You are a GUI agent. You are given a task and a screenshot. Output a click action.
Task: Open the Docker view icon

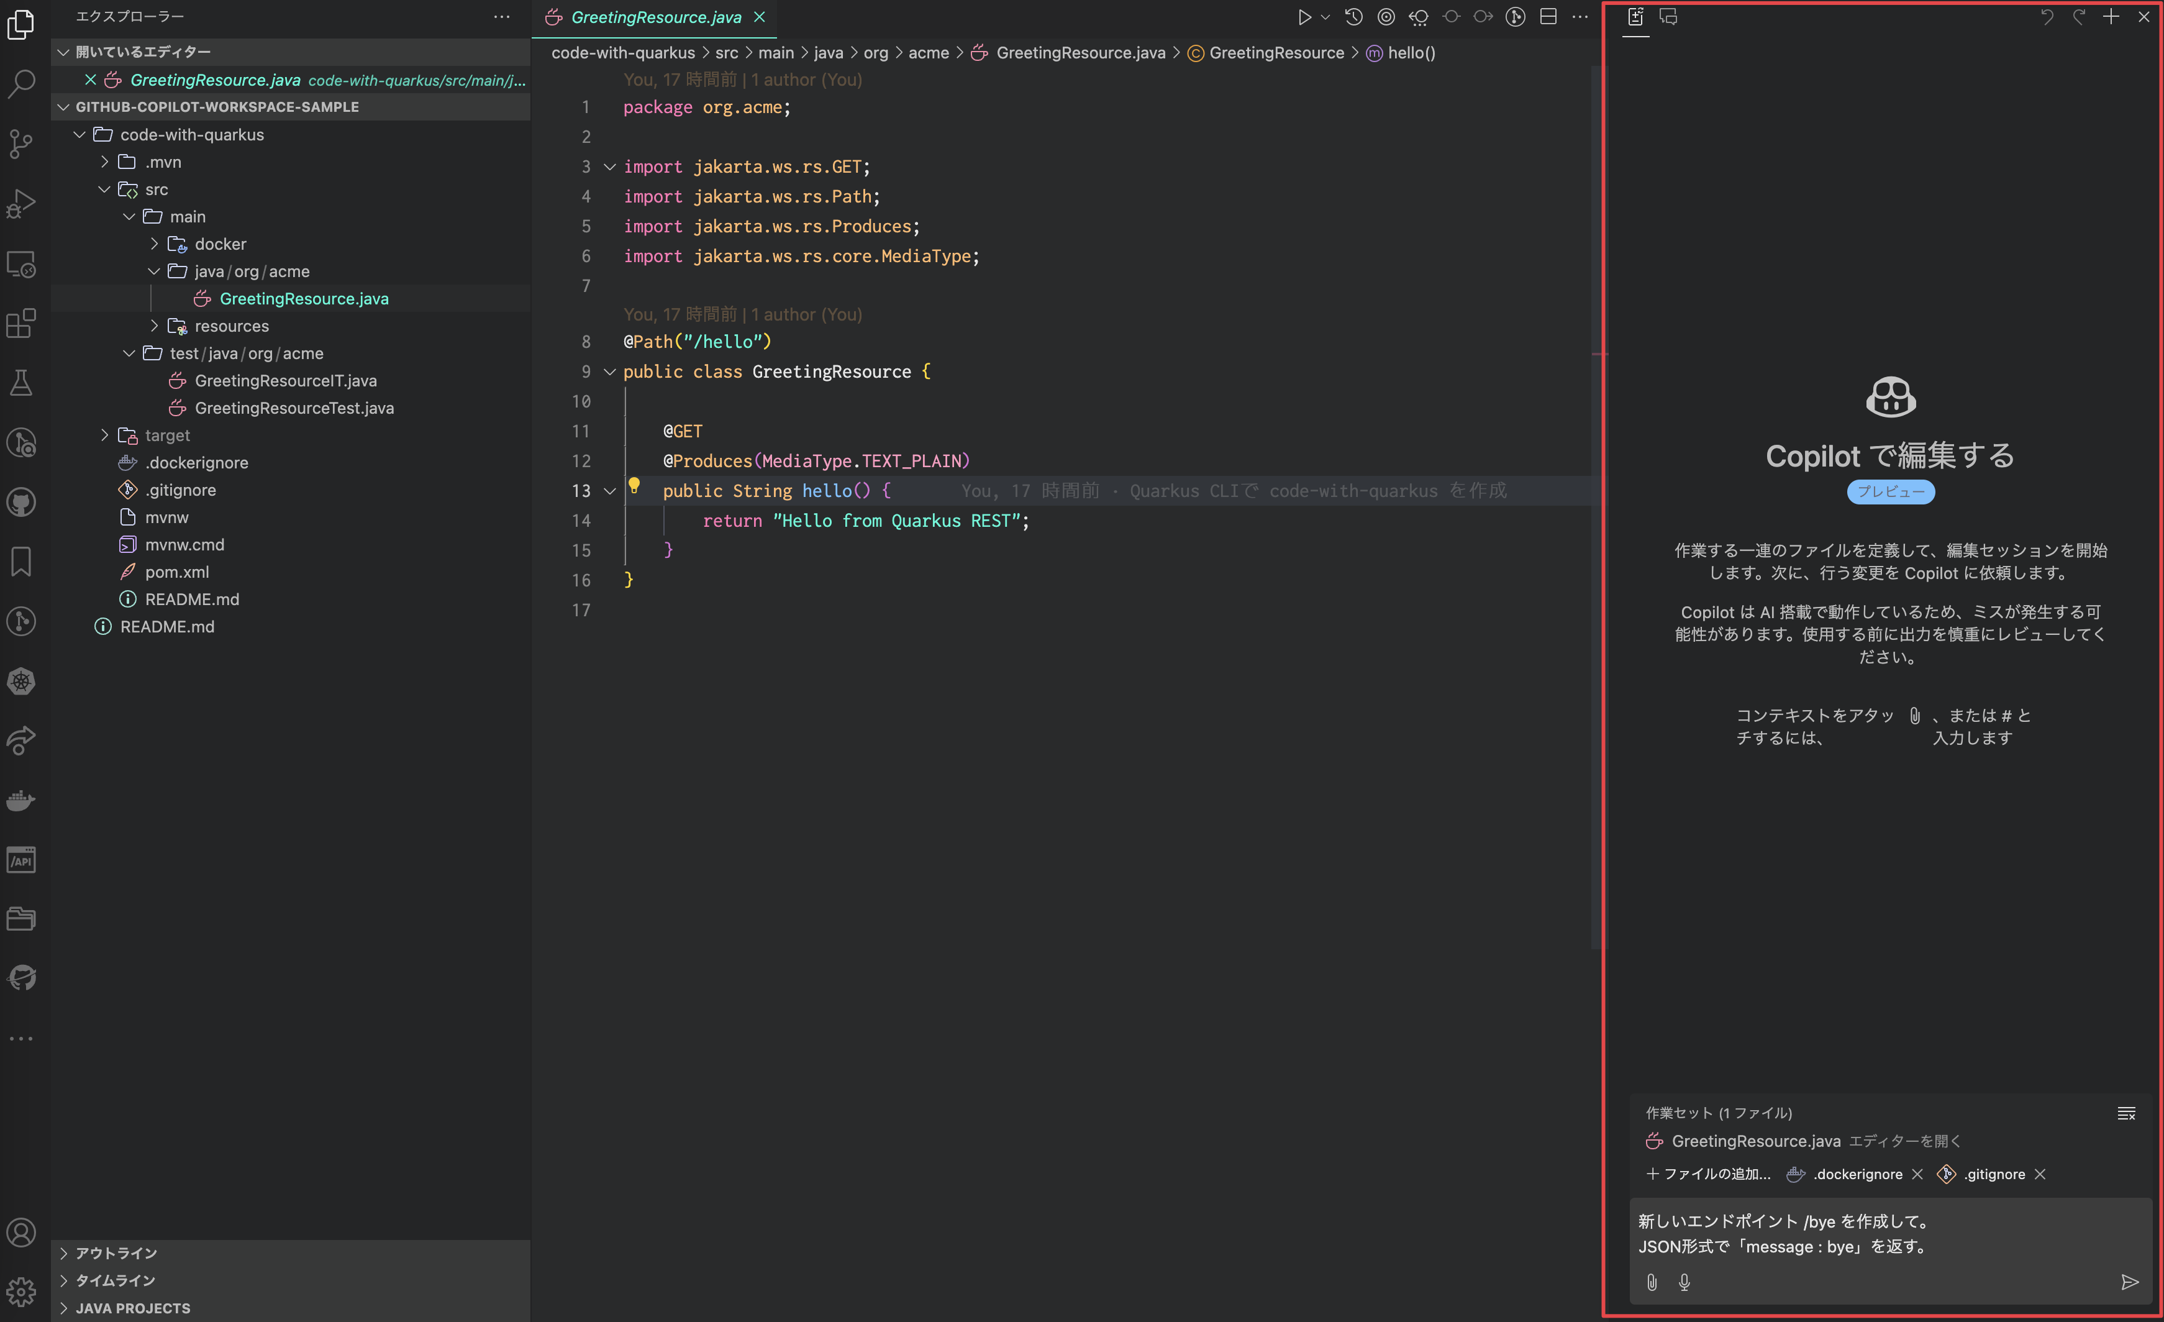point(21,800)
